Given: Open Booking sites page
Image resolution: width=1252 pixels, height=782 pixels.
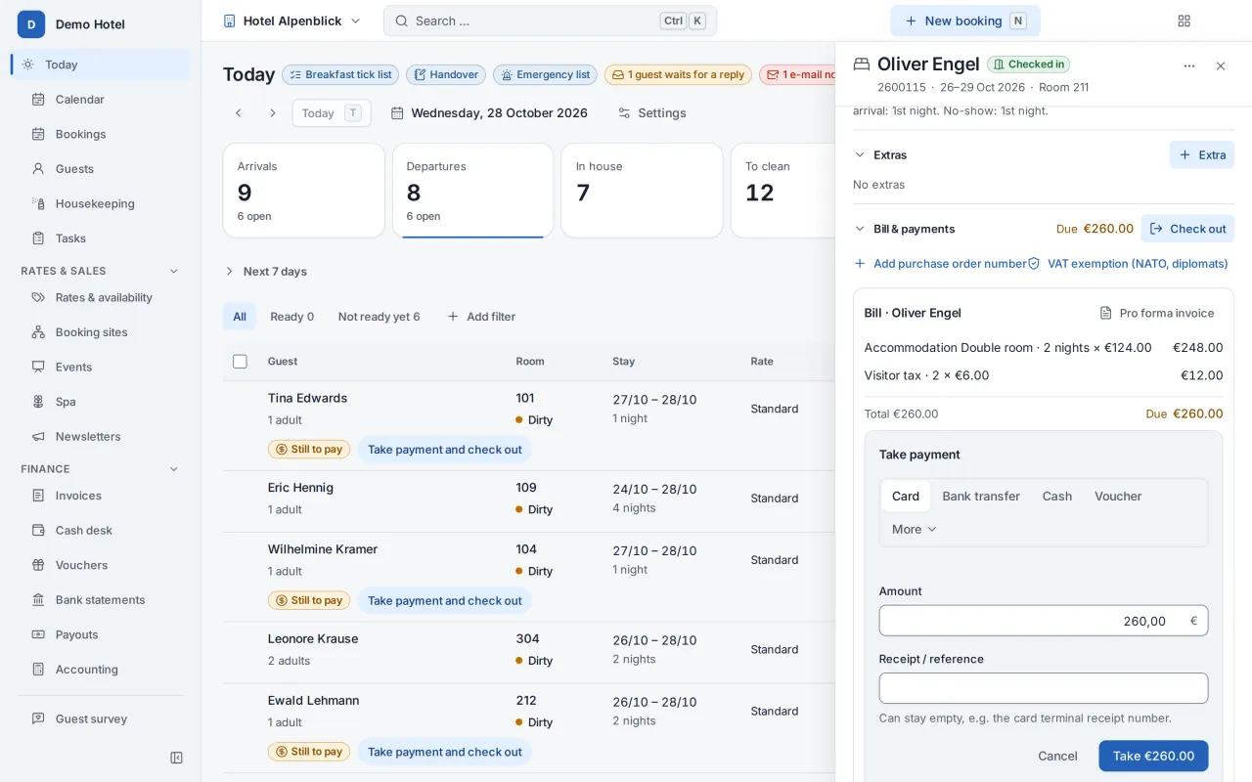Looking at the screenshot, I should click(101, 332).
